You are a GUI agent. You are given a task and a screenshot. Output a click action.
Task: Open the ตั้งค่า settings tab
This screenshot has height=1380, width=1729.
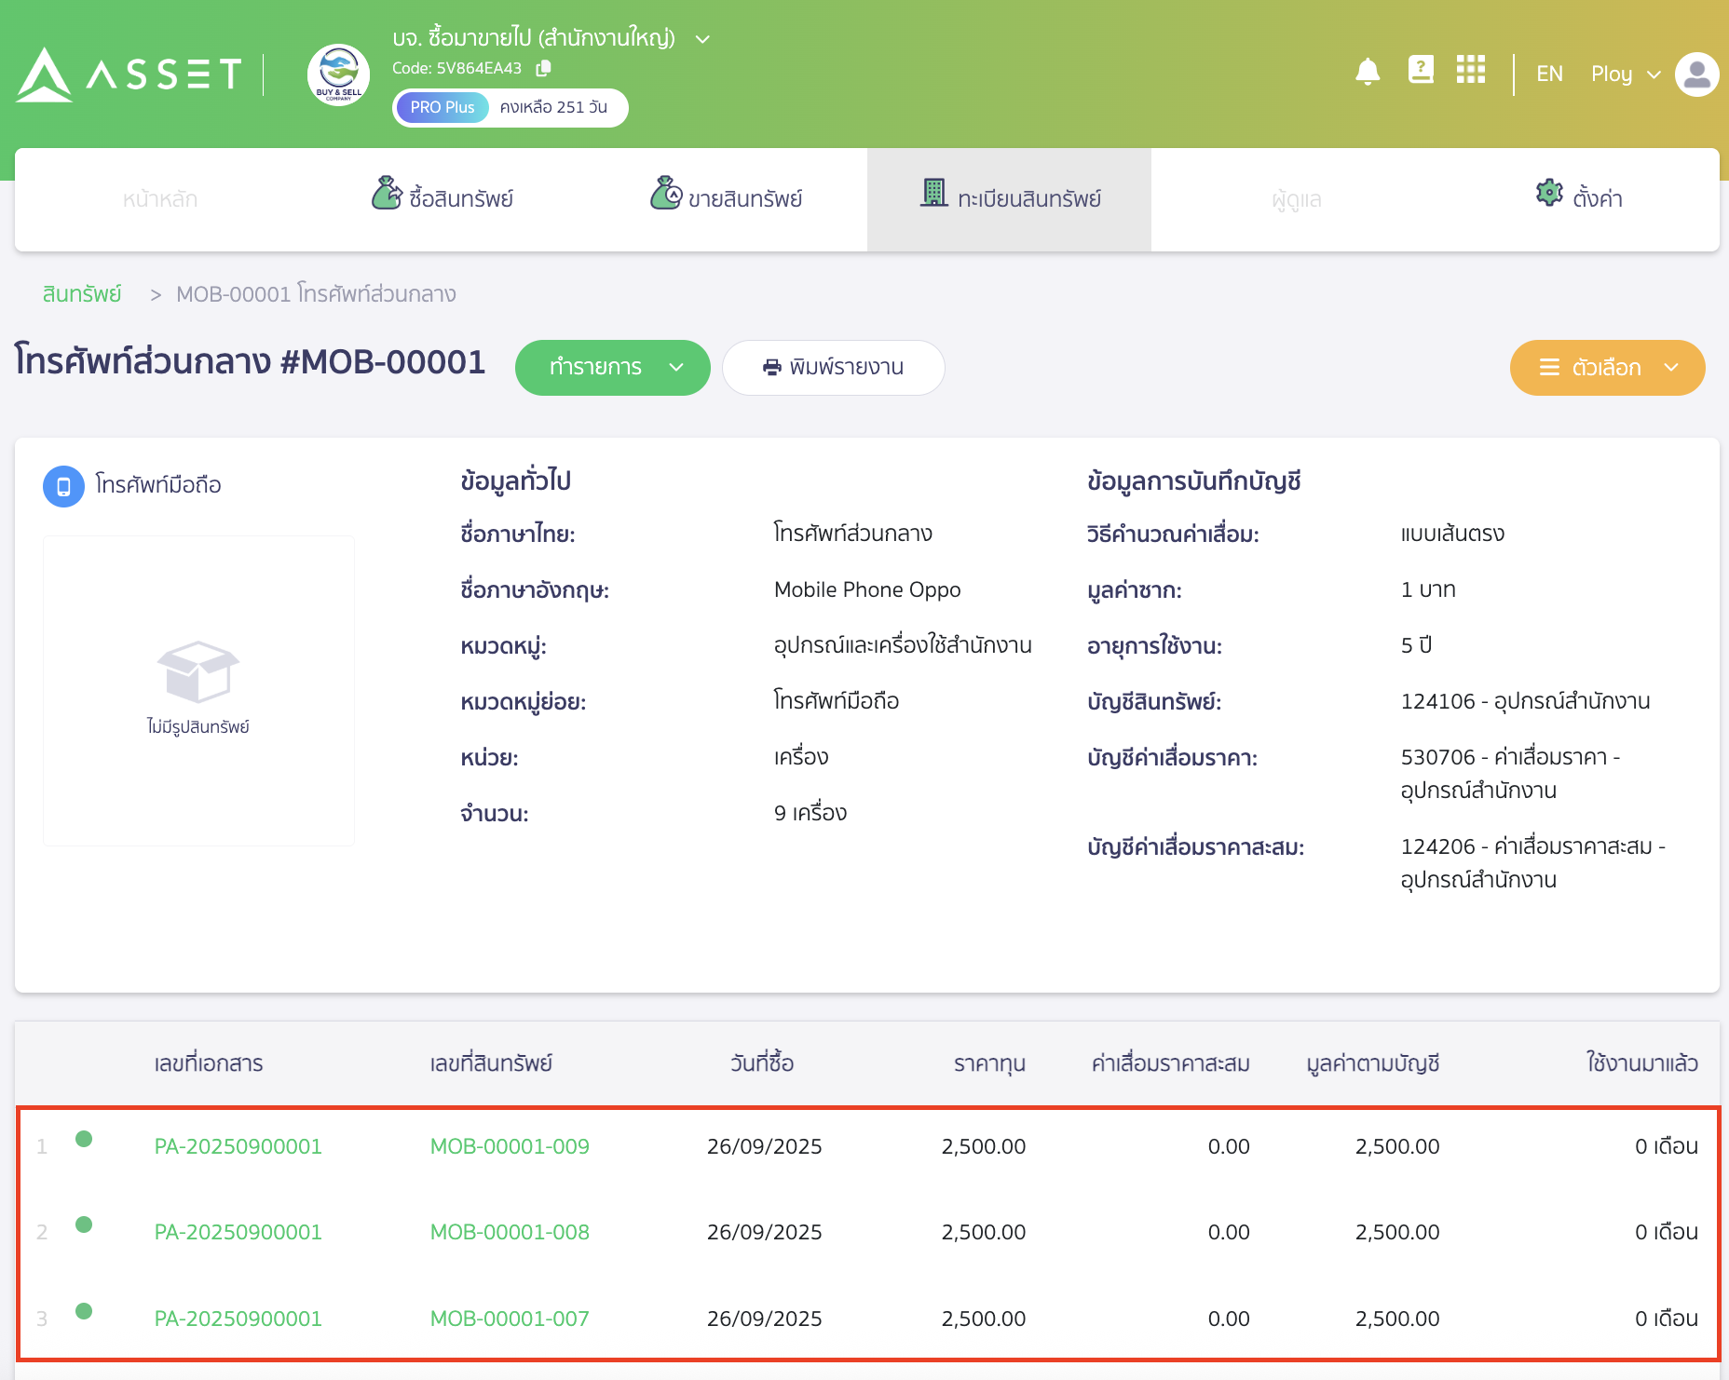[1580, 198]
